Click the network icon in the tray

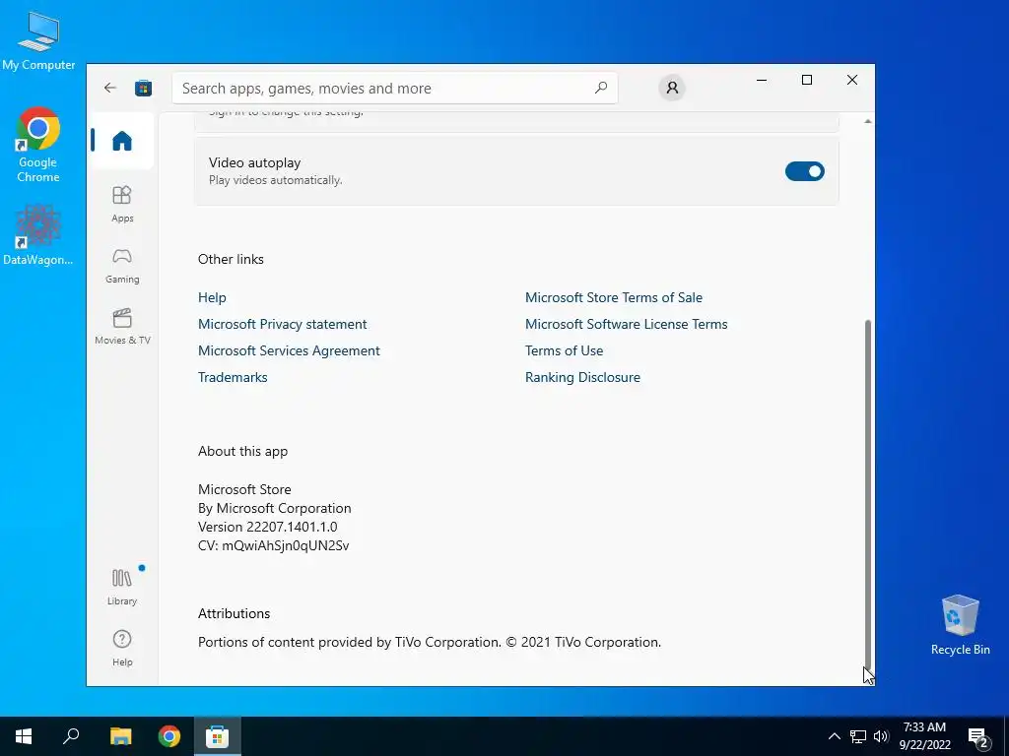858,736
